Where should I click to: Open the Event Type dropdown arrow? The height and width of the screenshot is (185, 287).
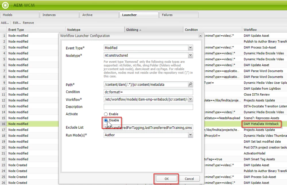190,48
